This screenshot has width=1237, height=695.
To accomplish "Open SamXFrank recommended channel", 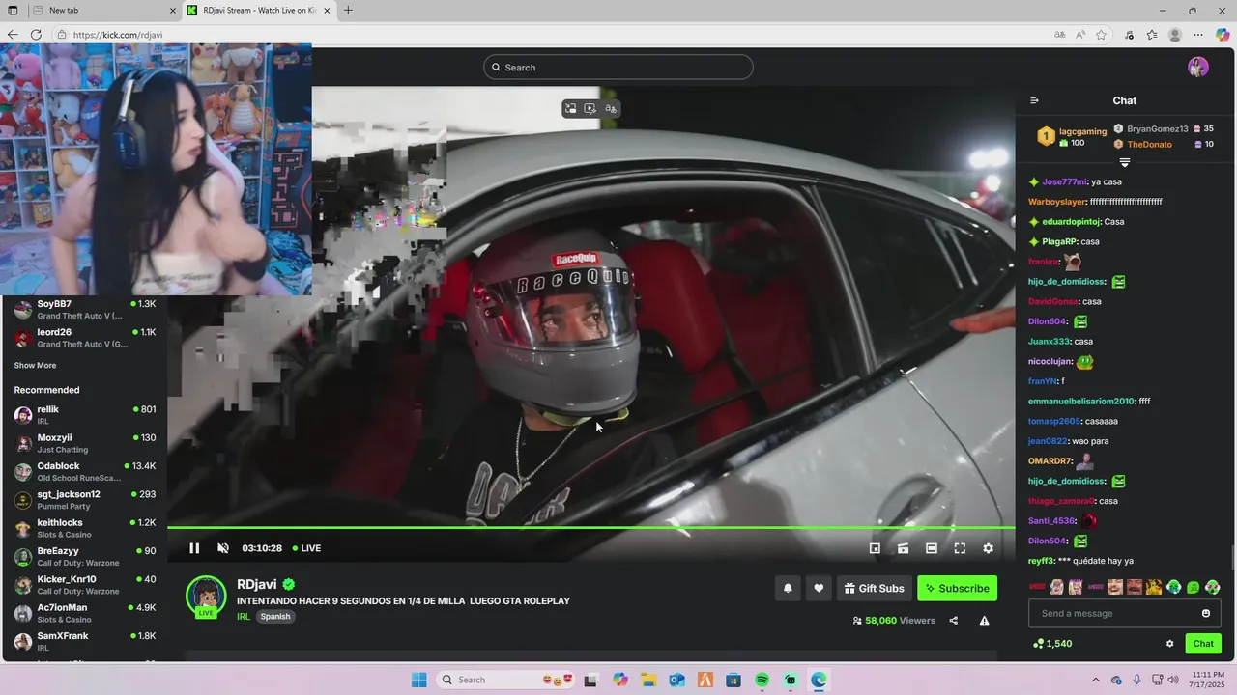I will 85,641.
